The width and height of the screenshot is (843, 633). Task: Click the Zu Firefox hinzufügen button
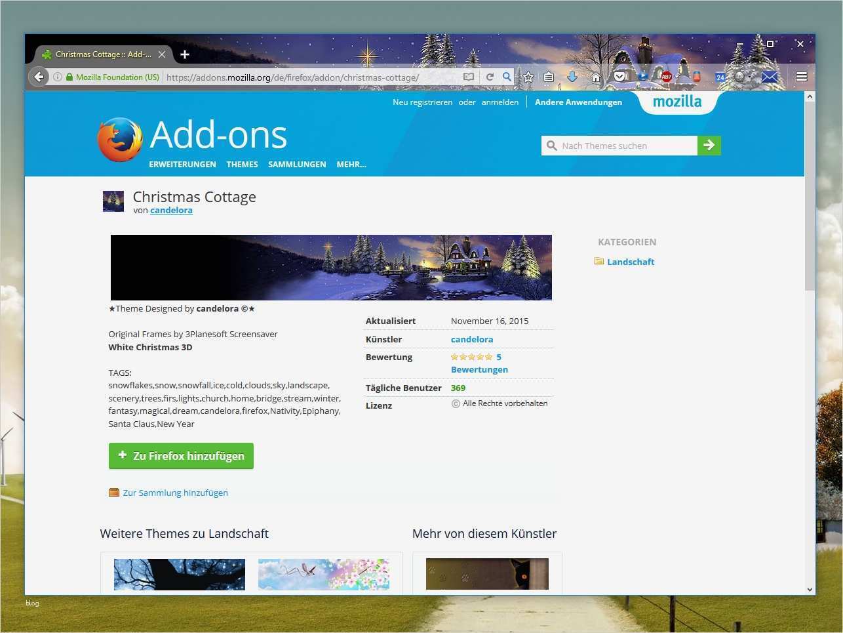(181, 456)
